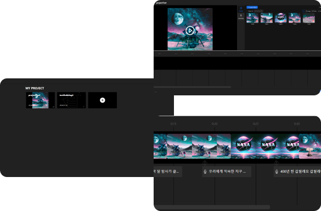Screen dimensions: 321x211
Task: Click the blue Import Media button
Action: point(252,7)
